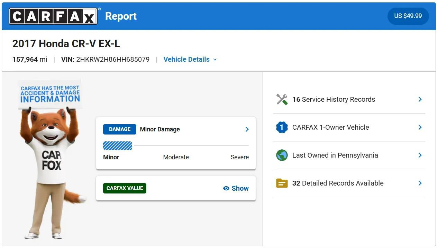The width and height of the screenshot is (438, 249).
Task: Click the yellow folder records icon
Action: [x=282, y=183]
